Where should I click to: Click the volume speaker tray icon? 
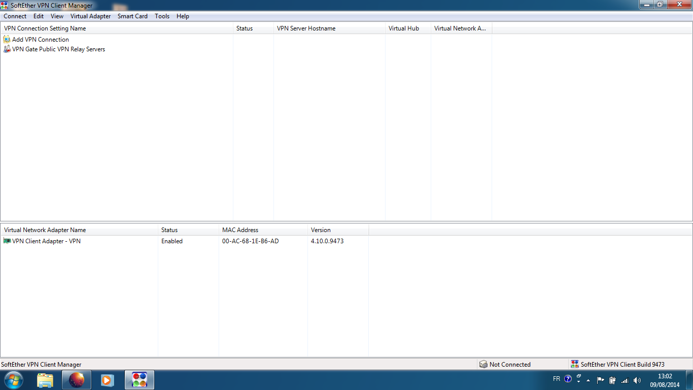pyautogui.click(x=637, y=380)
